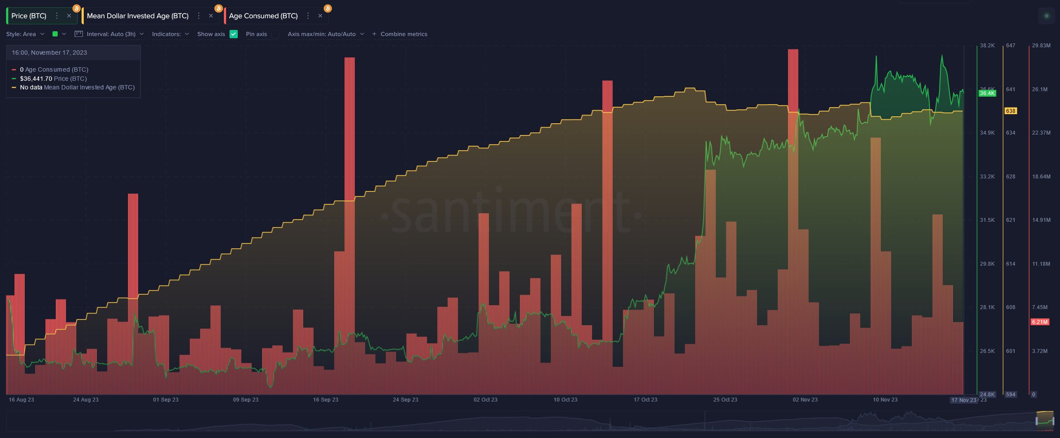
Task: Click the 01 Sep 23 x-axis date label
Action: point(166,400)
